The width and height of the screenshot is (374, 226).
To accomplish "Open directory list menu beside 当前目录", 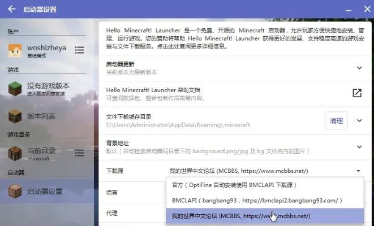I will [x=79, y=153].
